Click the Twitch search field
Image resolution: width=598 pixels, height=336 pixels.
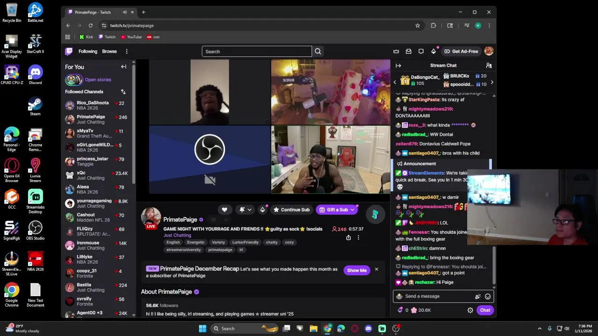(257, 51)
